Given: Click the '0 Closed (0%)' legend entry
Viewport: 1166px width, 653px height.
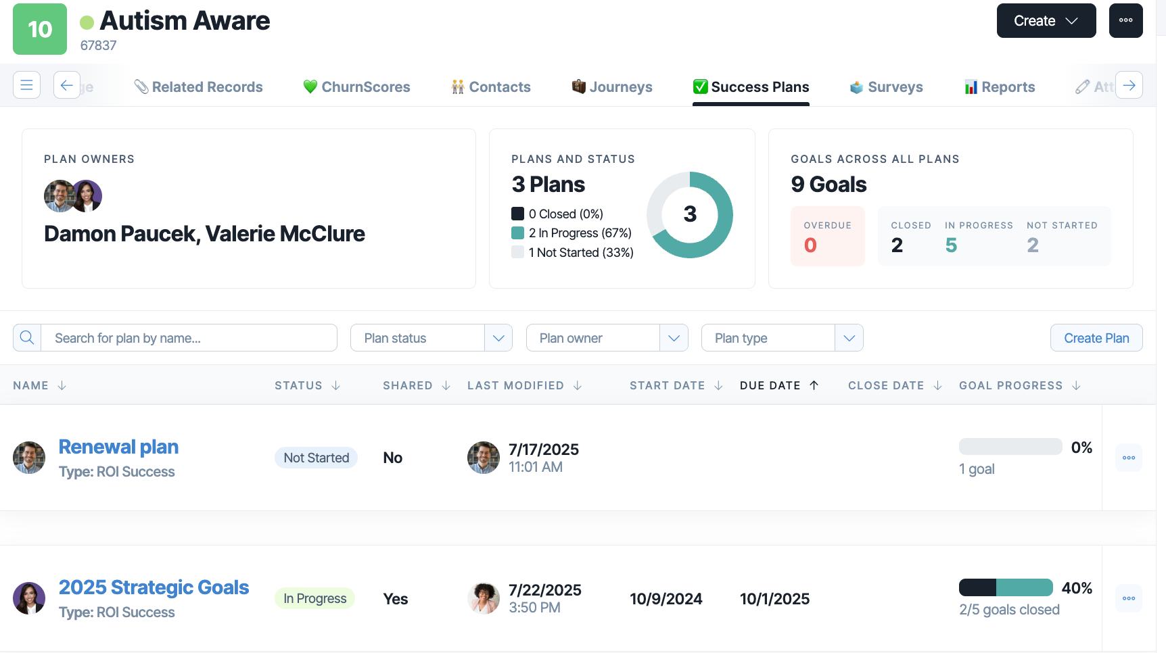Looking at the screenshot, I should (x=557, y=214).
